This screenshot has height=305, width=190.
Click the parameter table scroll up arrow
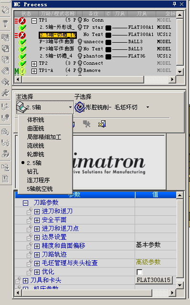(x=180, y=195)
